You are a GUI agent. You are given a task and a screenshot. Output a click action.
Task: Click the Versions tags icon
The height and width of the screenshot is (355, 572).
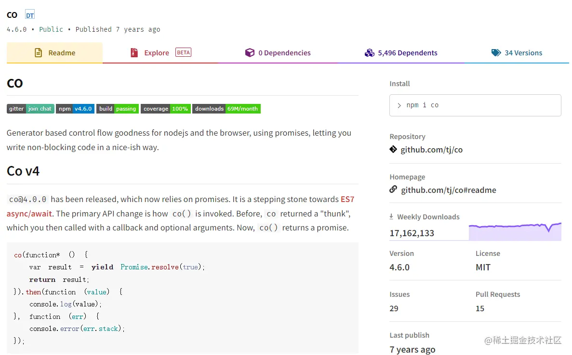(x=496, y=53)
